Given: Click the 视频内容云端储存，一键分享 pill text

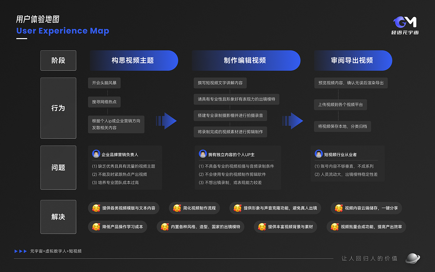Looking at the screenshot, I should coord(371,208).
